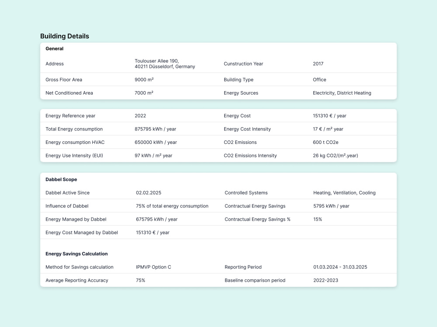437x327 pixels.
Task: Click the value 'IPMVP Option C'
Action: (x=153, y=267)
